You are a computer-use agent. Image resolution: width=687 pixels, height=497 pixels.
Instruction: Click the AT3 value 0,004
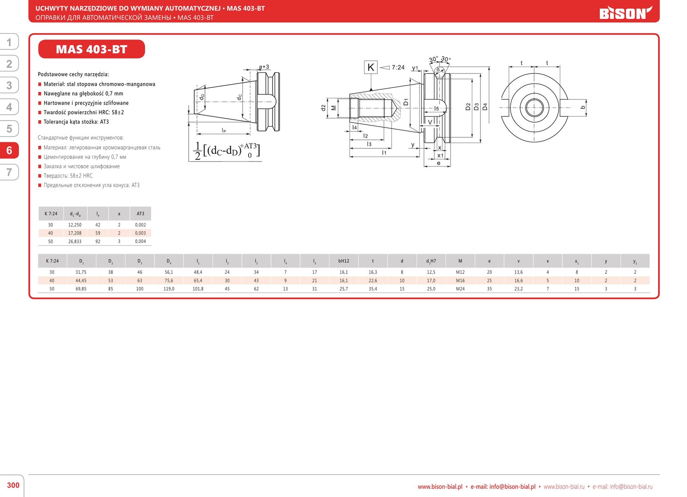[141, 242]
